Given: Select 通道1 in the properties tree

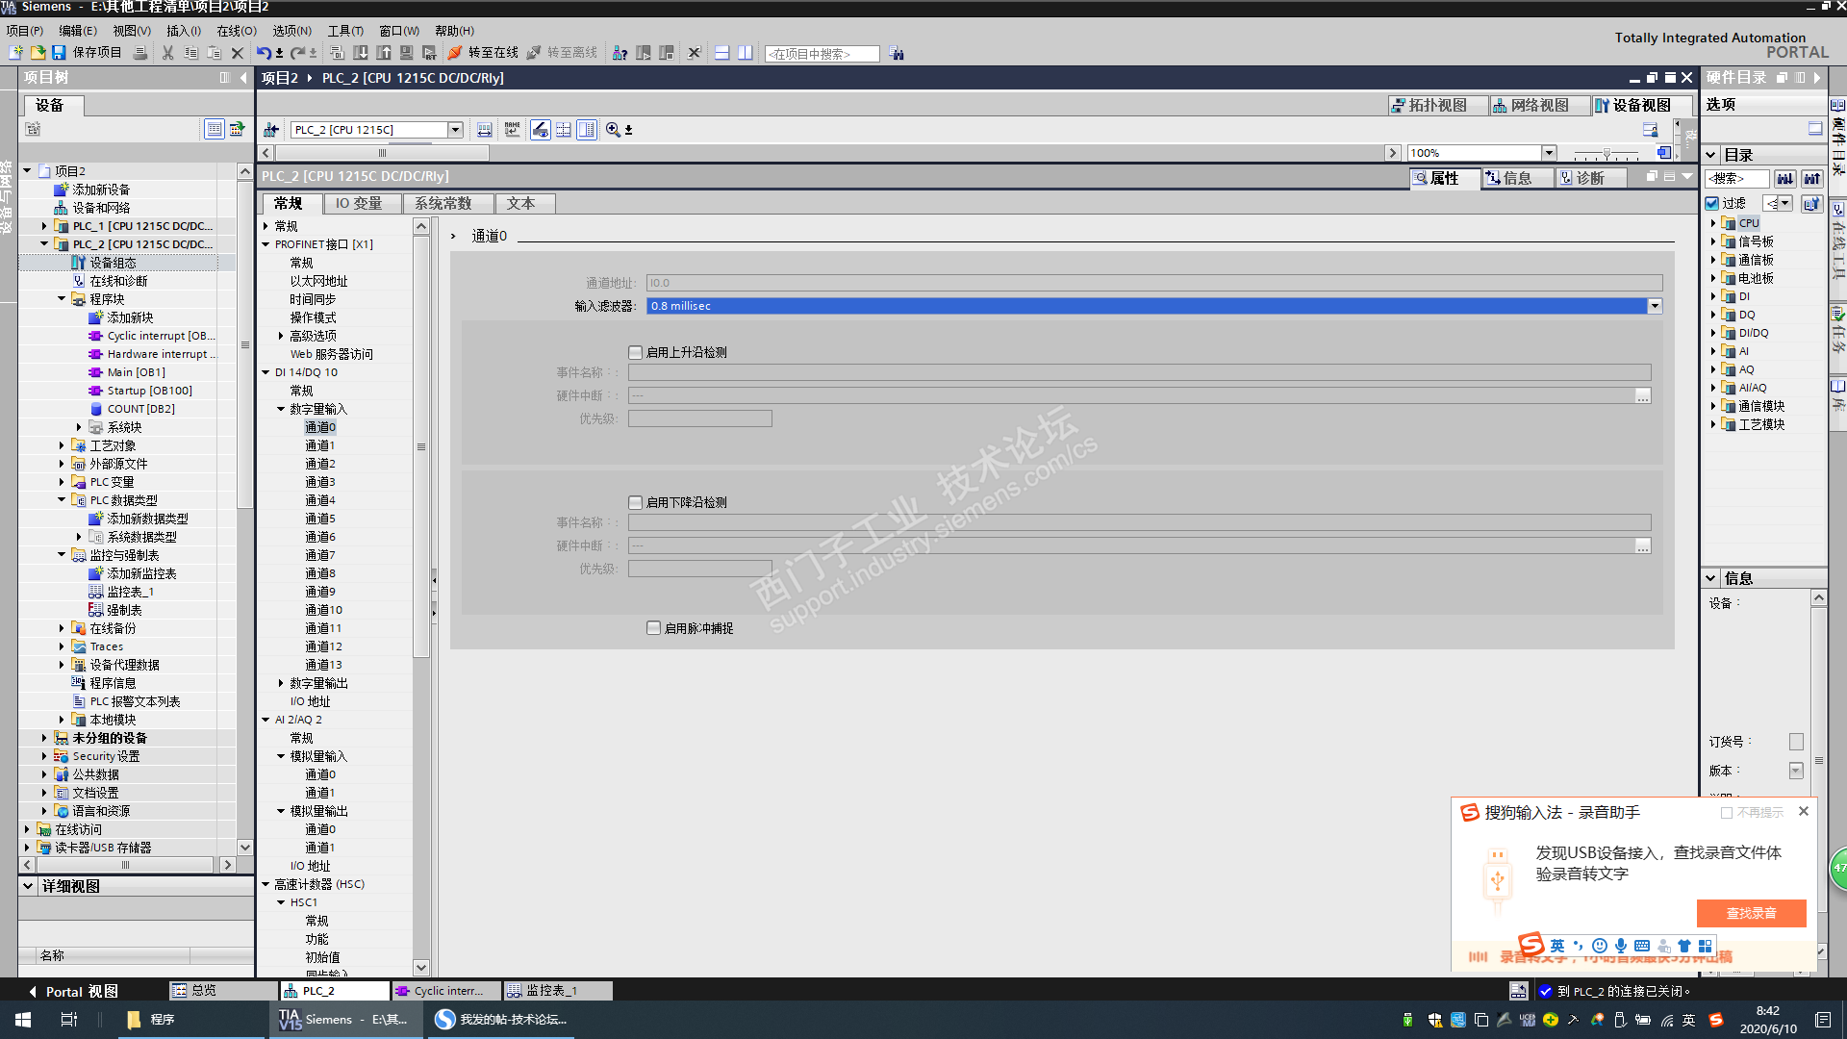Looking at the screenshot, I should coord(319,445).
